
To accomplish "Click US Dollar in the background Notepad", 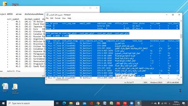I will click(x=38, y=21).
